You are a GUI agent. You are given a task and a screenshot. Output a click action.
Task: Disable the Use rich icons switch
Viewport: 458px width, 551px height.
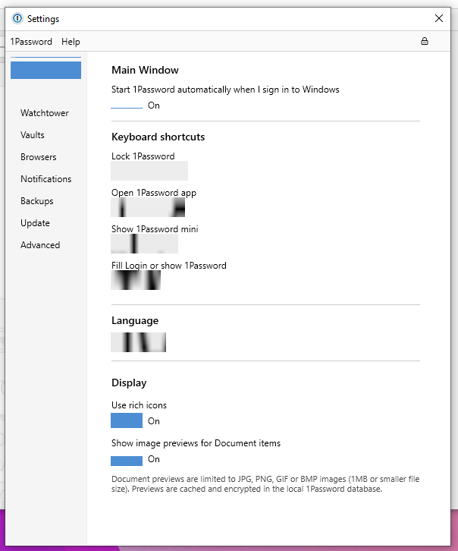click(x=127, y=420)
